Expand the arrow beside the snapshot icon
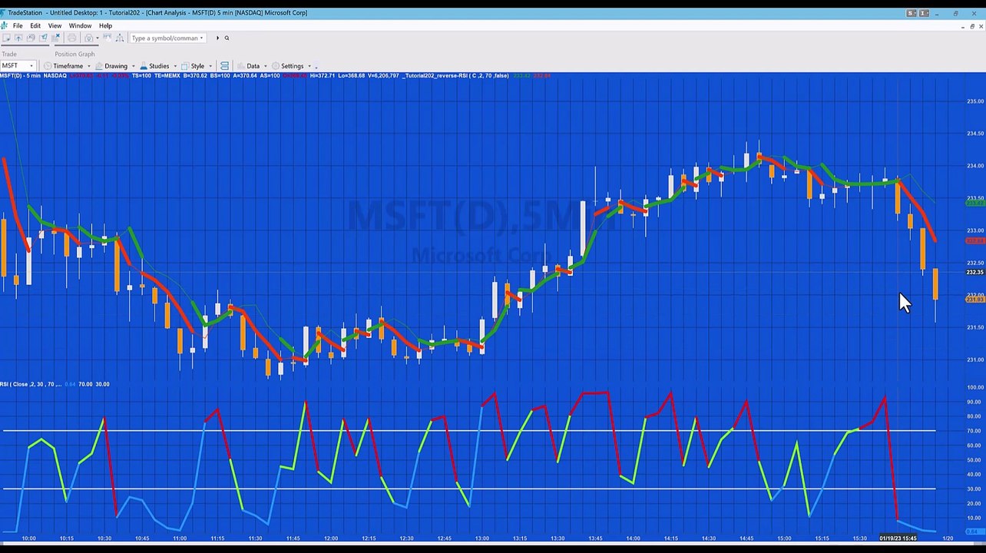This screenshot has width=986, height=553. click(98, 38)
